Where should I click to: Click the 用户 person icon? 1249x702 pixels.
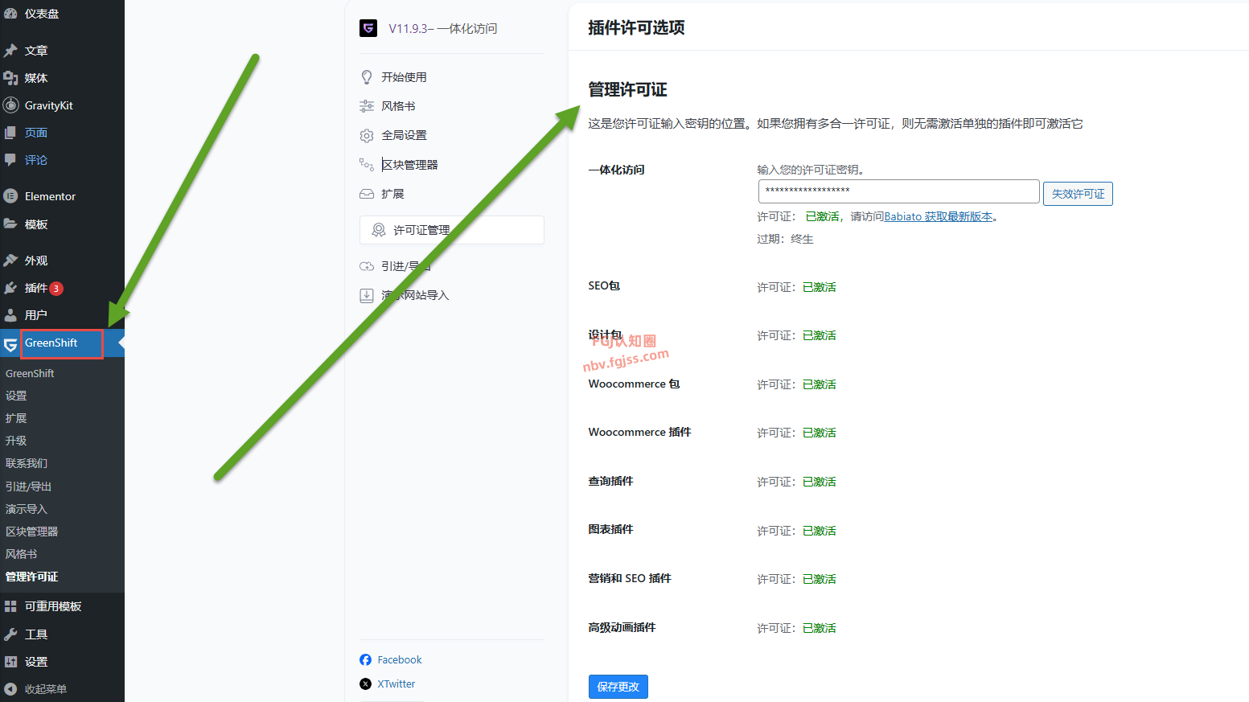[10, 315]
